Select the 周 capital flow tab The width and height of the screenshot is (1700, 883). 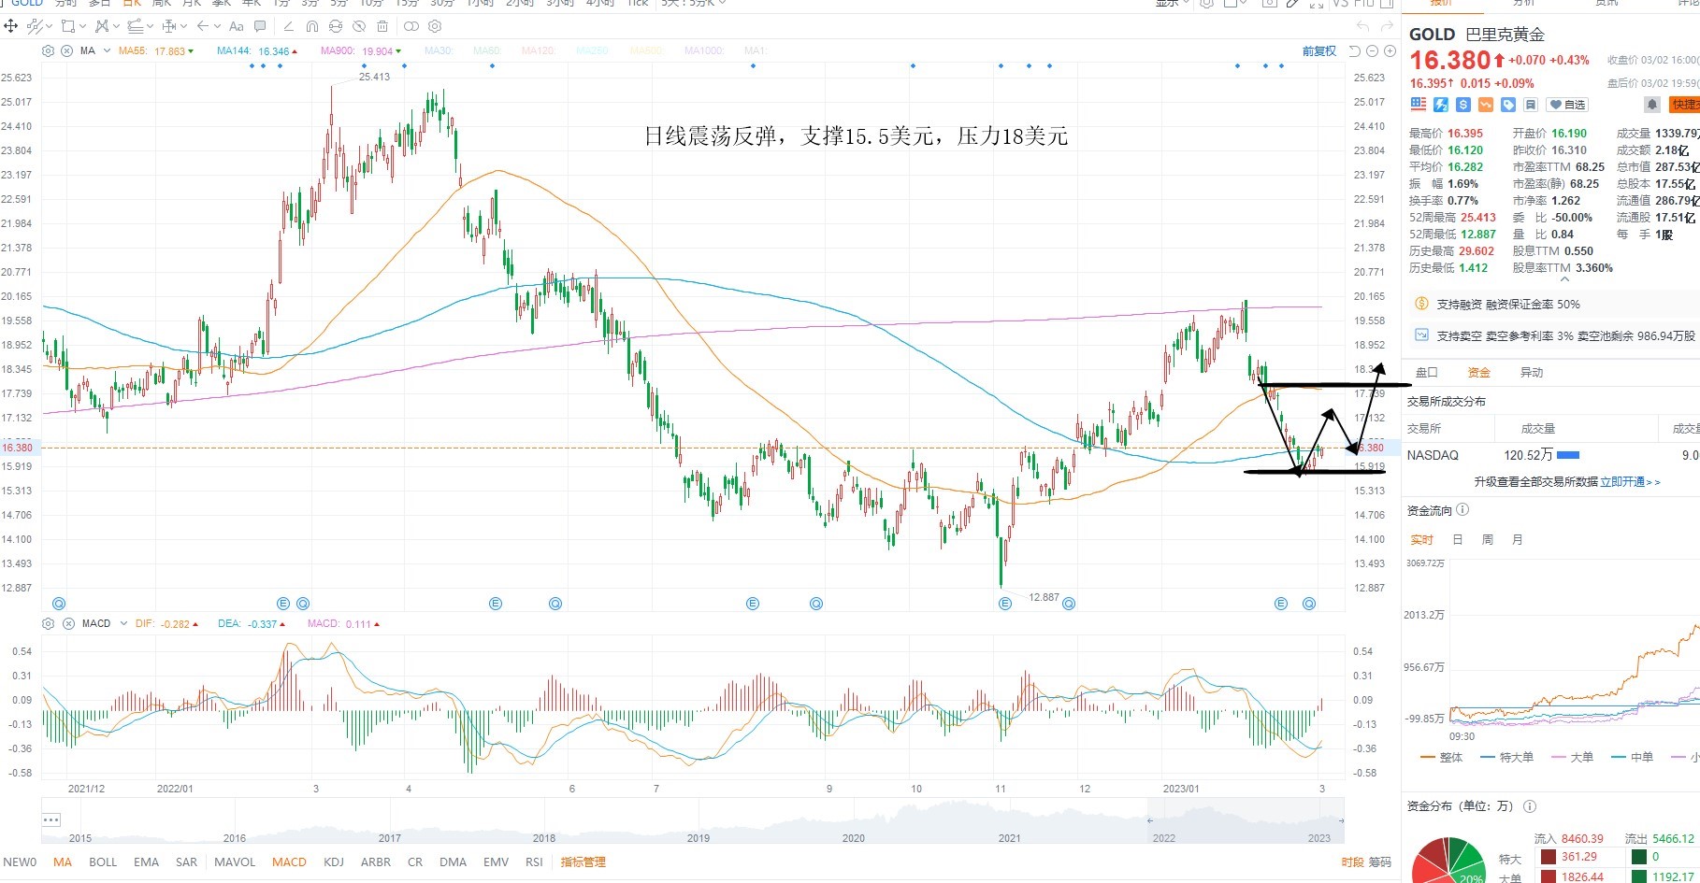1488,539
